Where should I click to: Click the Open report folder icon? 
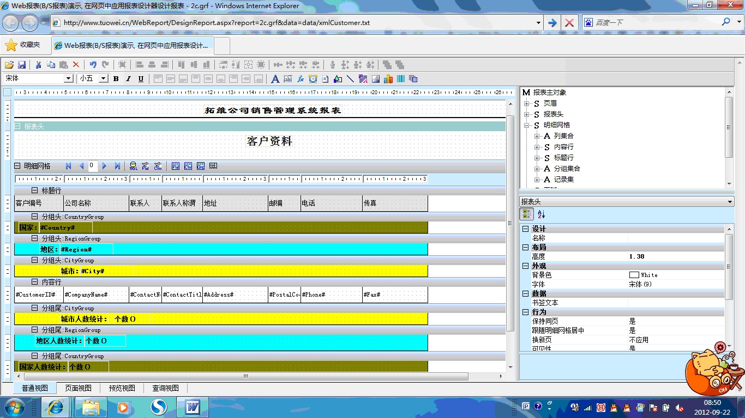(x=9, y=65)
